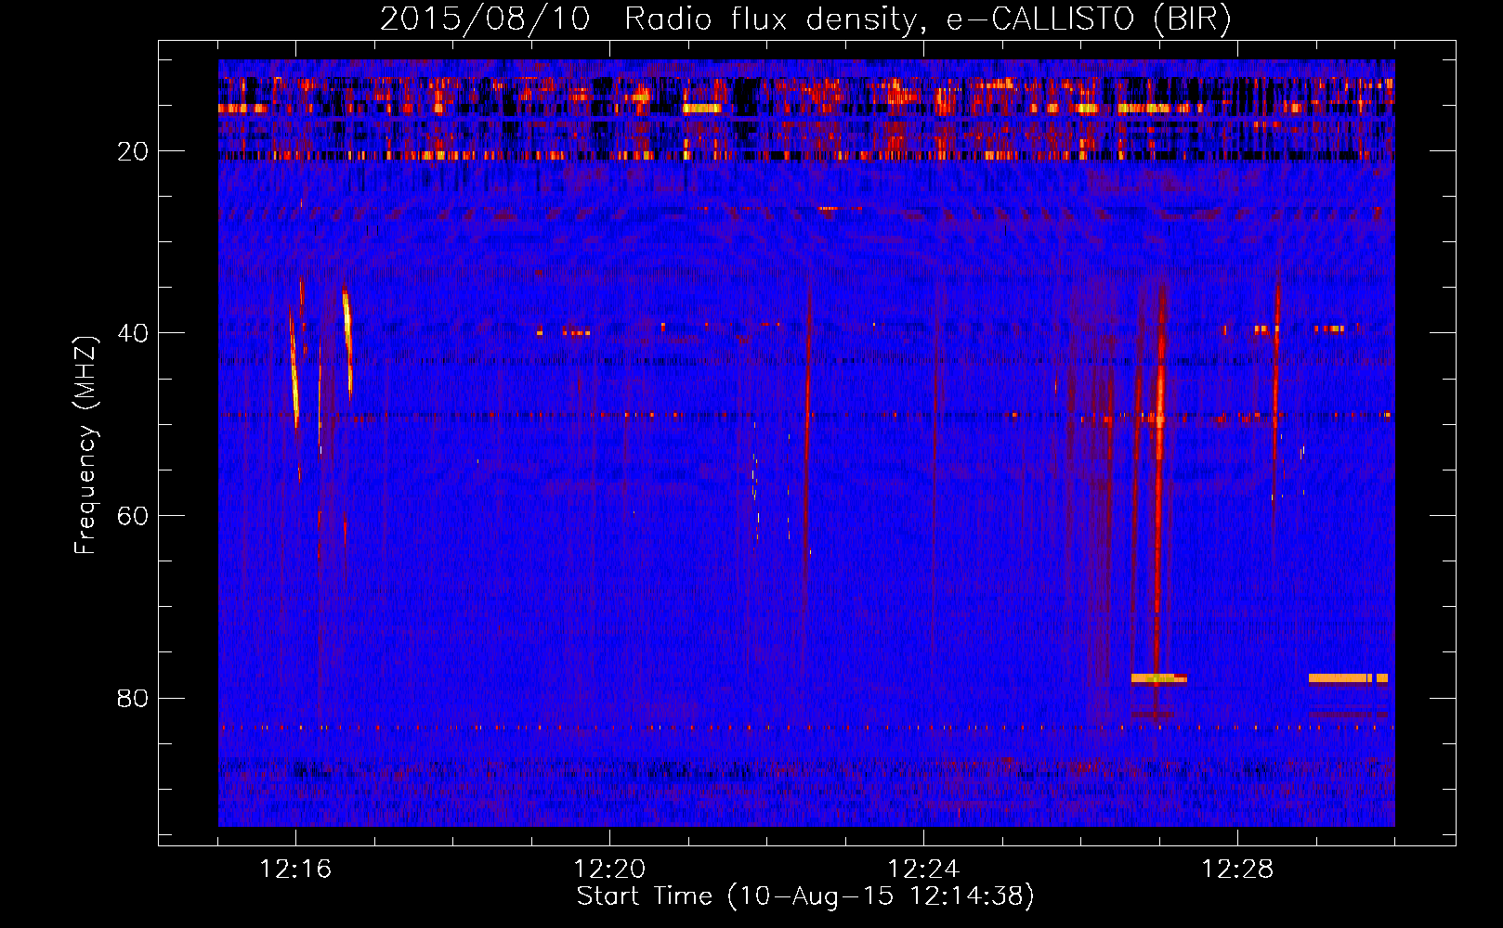Select the 'Frequency (MHZ)' y-axis label

coord(85,445)
